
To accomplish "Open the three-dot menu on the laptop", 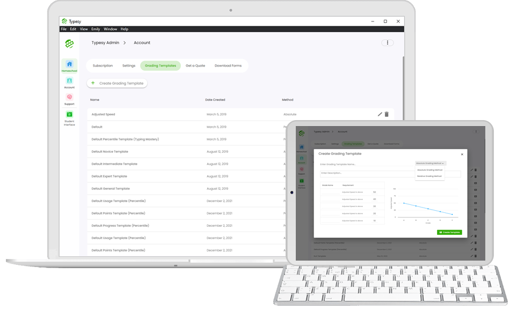I will [388, 42].
